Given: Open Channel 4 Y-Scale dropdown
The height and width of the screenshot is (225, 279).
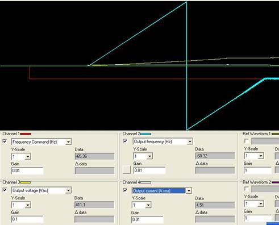Looking at the screenshot, I should (x=148, y=205).
